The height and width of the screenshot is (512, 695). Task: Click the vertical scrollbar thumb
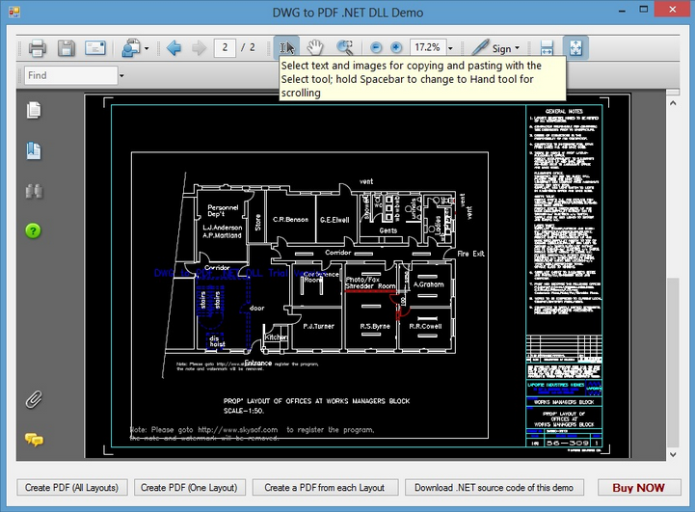click(673, 363)
